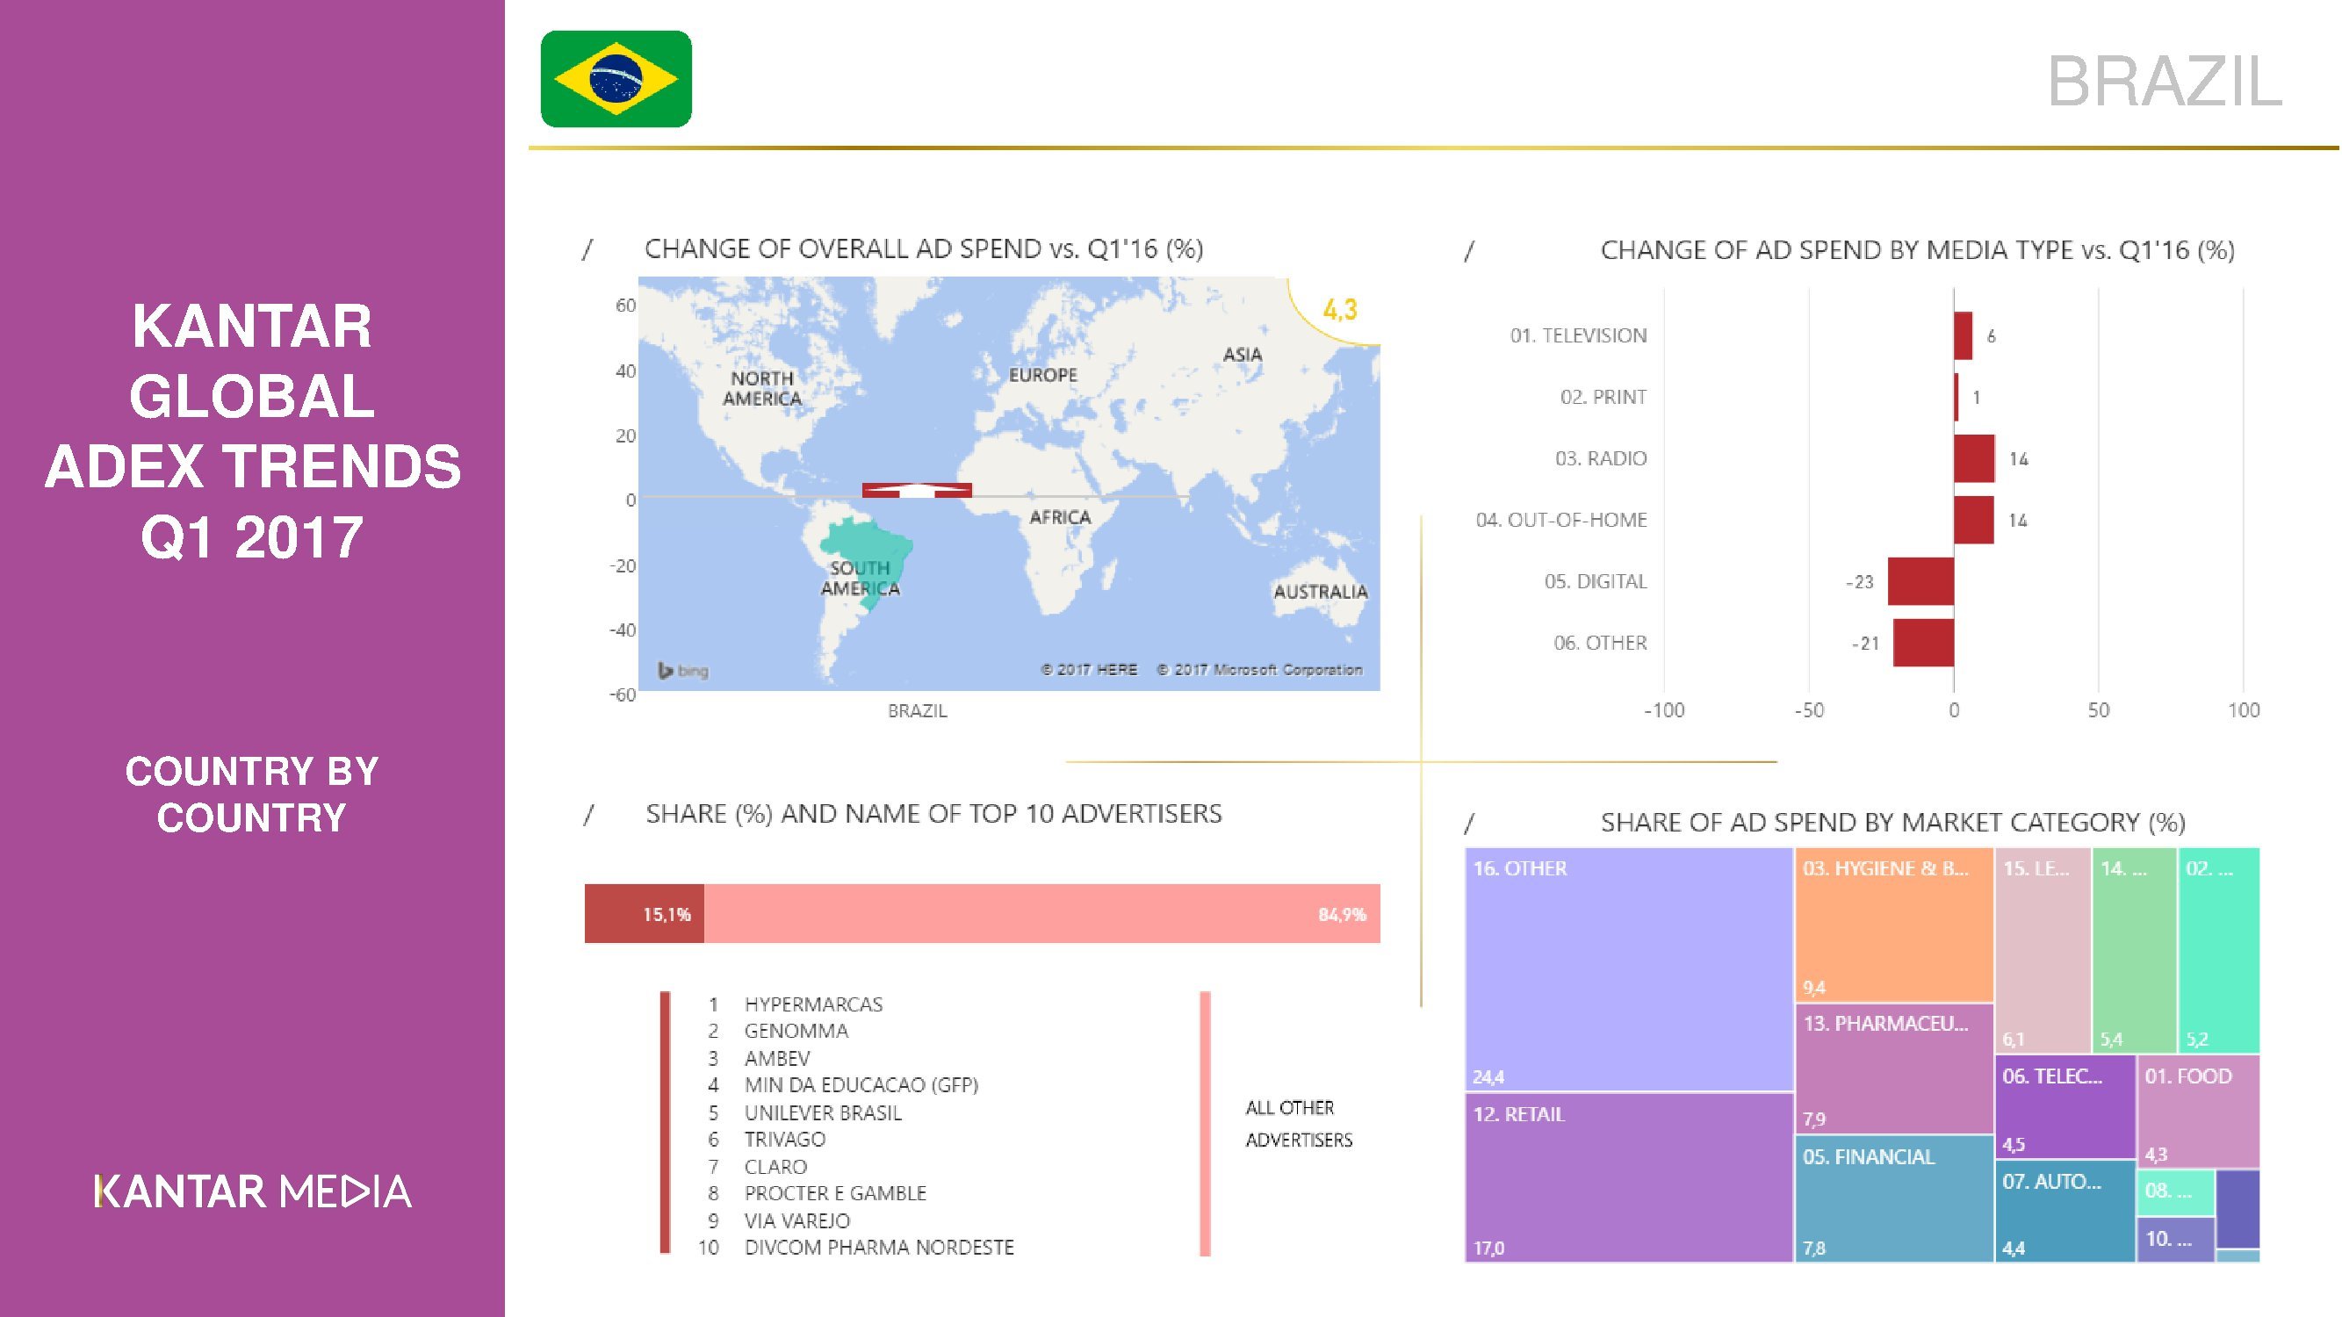Click the ALL OTHER ADVERTISERS legend label
The image size is (2342, 1317).
pyautogui.click(x=1298, y=1124)
